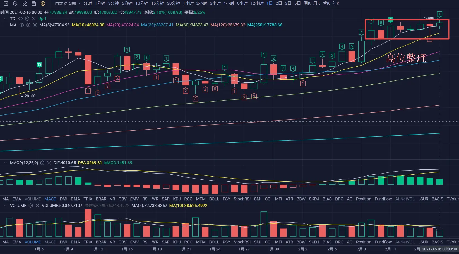Click the MA(250):17783.66 value label
Screen dimensions: 459x254
(x=265, y=25)
